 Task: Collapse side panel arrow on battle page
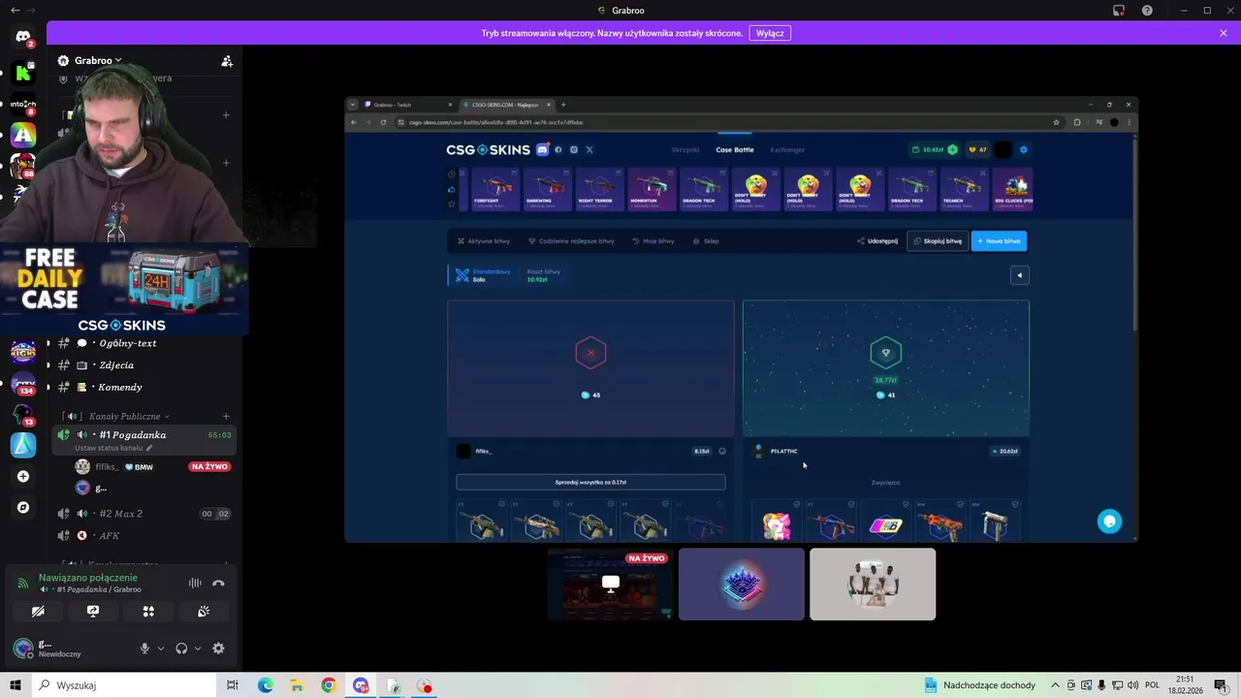1019,275
